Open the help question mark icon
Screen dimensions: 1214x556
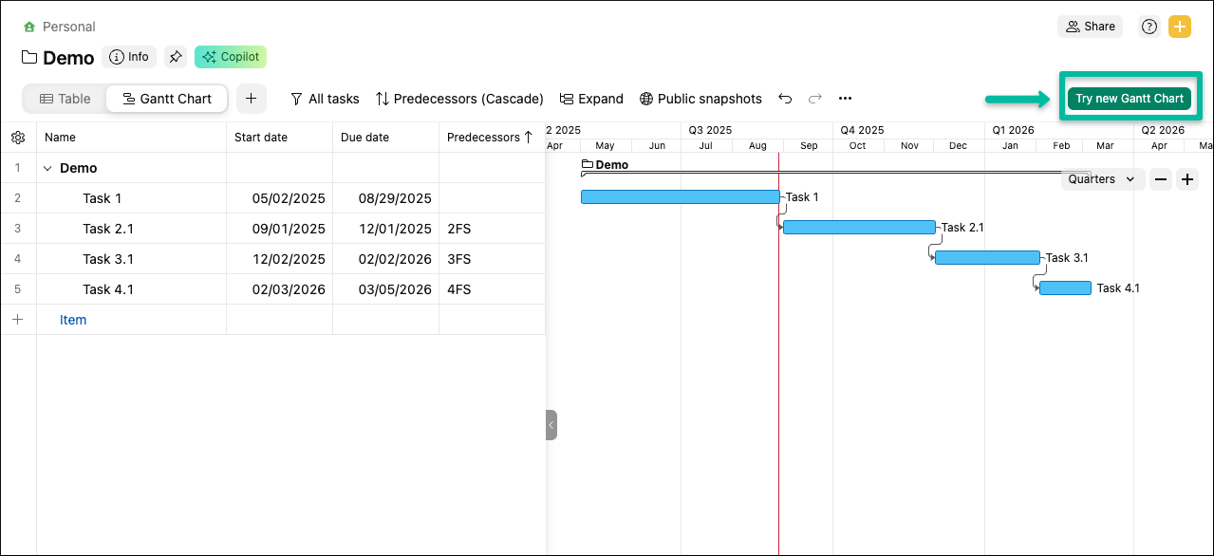pyautogui.click(x=1149, y=27)
